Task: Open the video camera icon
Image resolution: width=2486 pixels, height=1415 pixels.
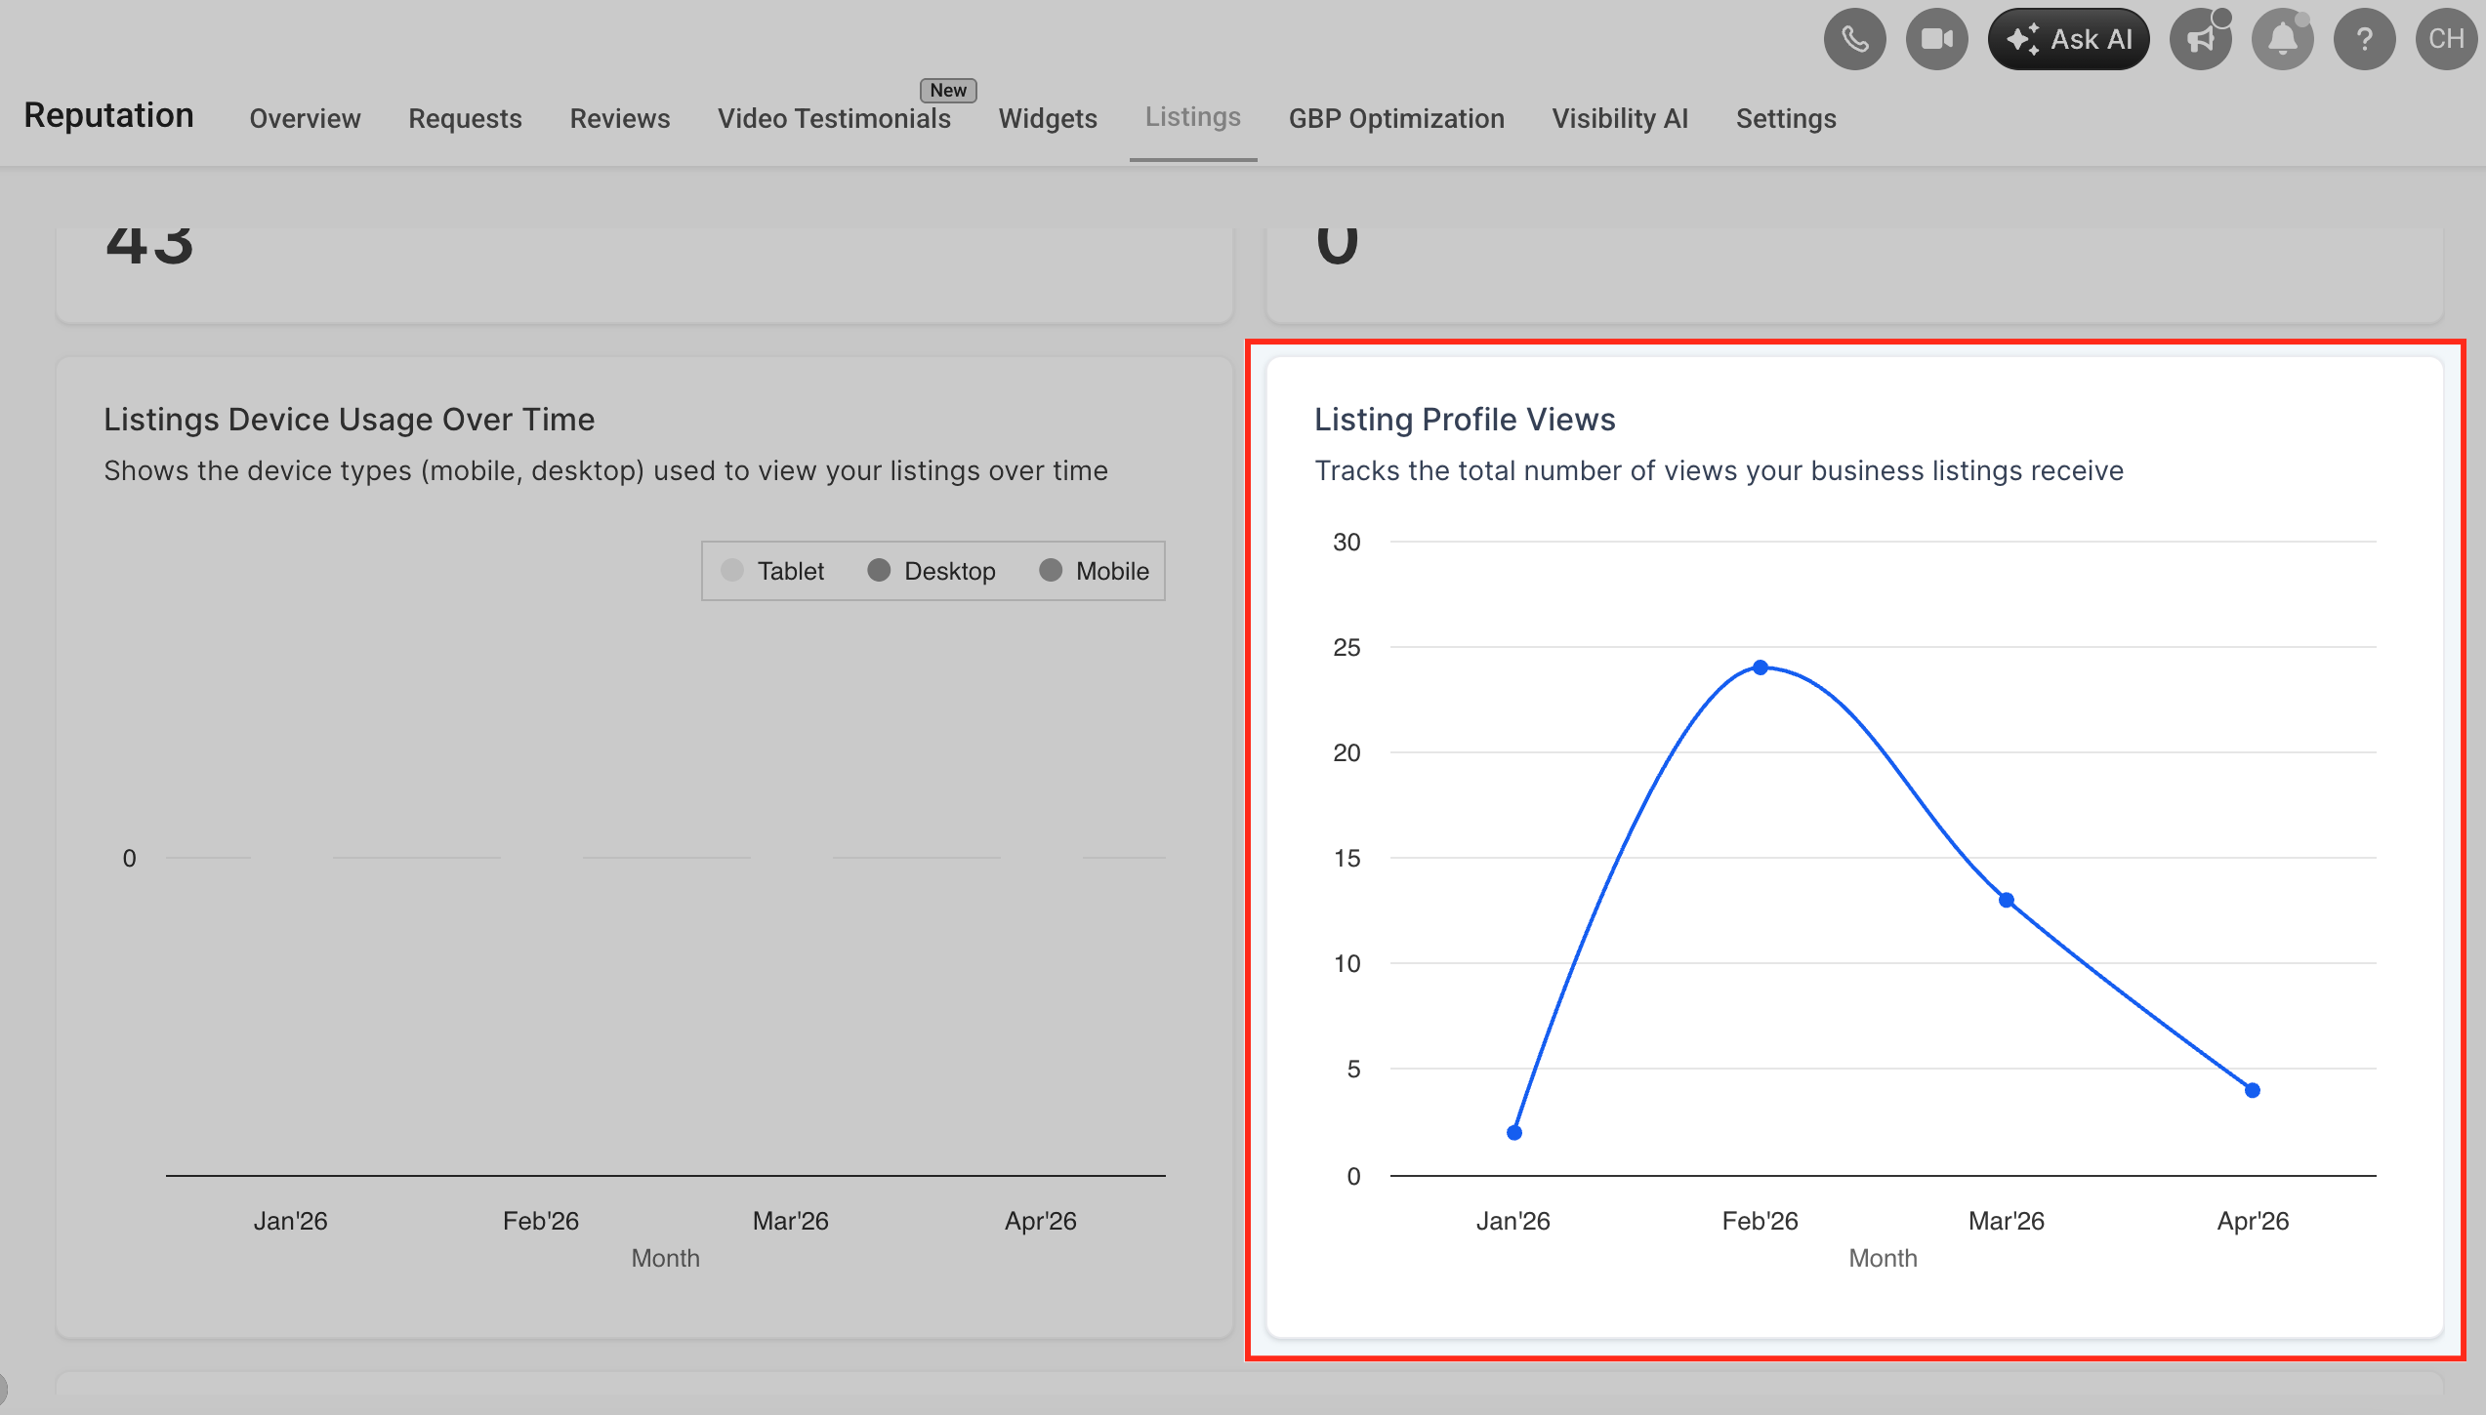Action: click(1936, 39)
